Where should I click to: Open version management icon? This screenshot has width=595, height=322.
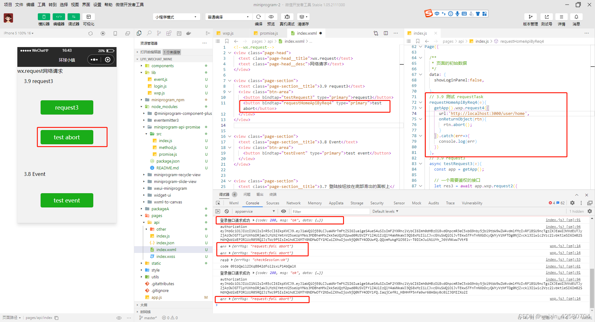tap(531, 17)
